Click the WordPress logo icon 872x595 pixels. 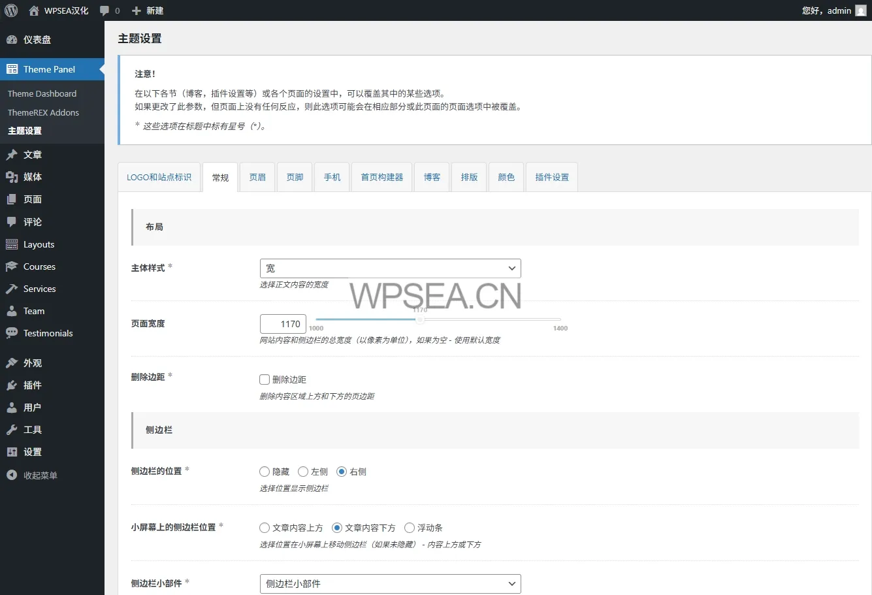[11, 10]
